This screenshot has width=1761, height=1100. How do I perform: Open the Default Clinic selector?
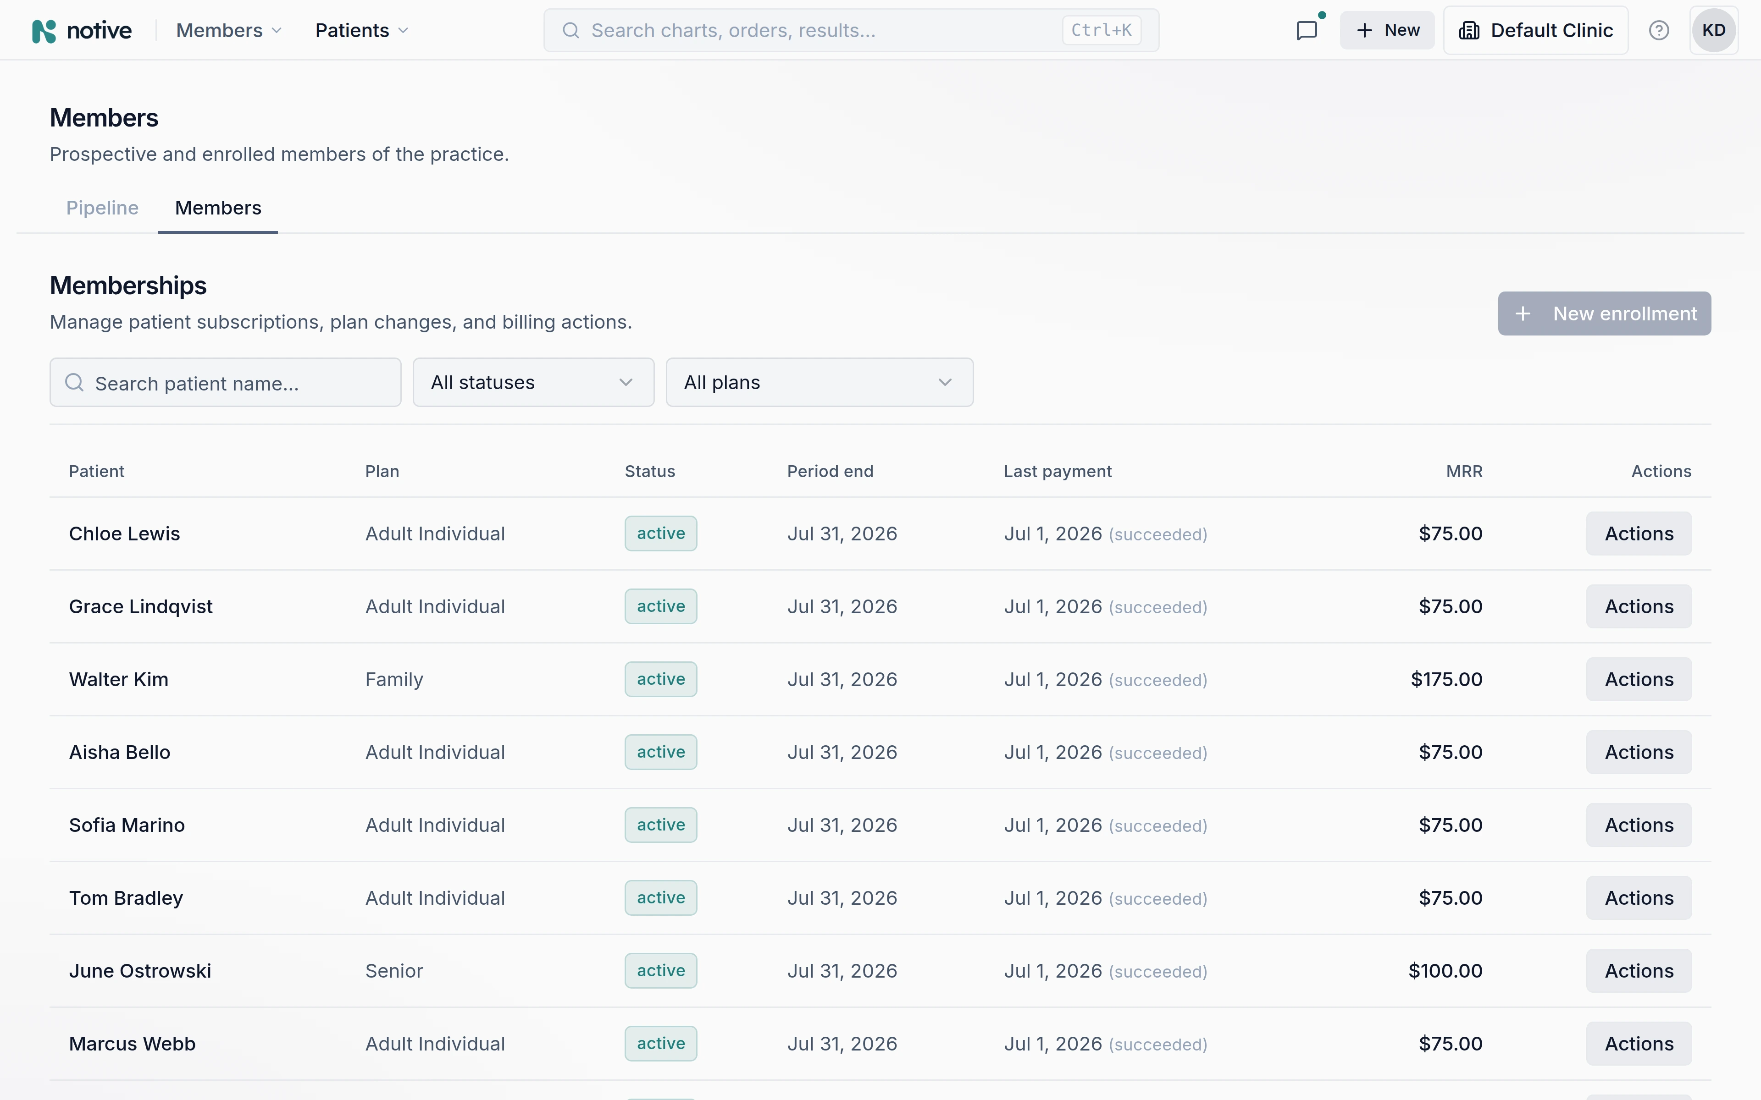coord(1535,31)
